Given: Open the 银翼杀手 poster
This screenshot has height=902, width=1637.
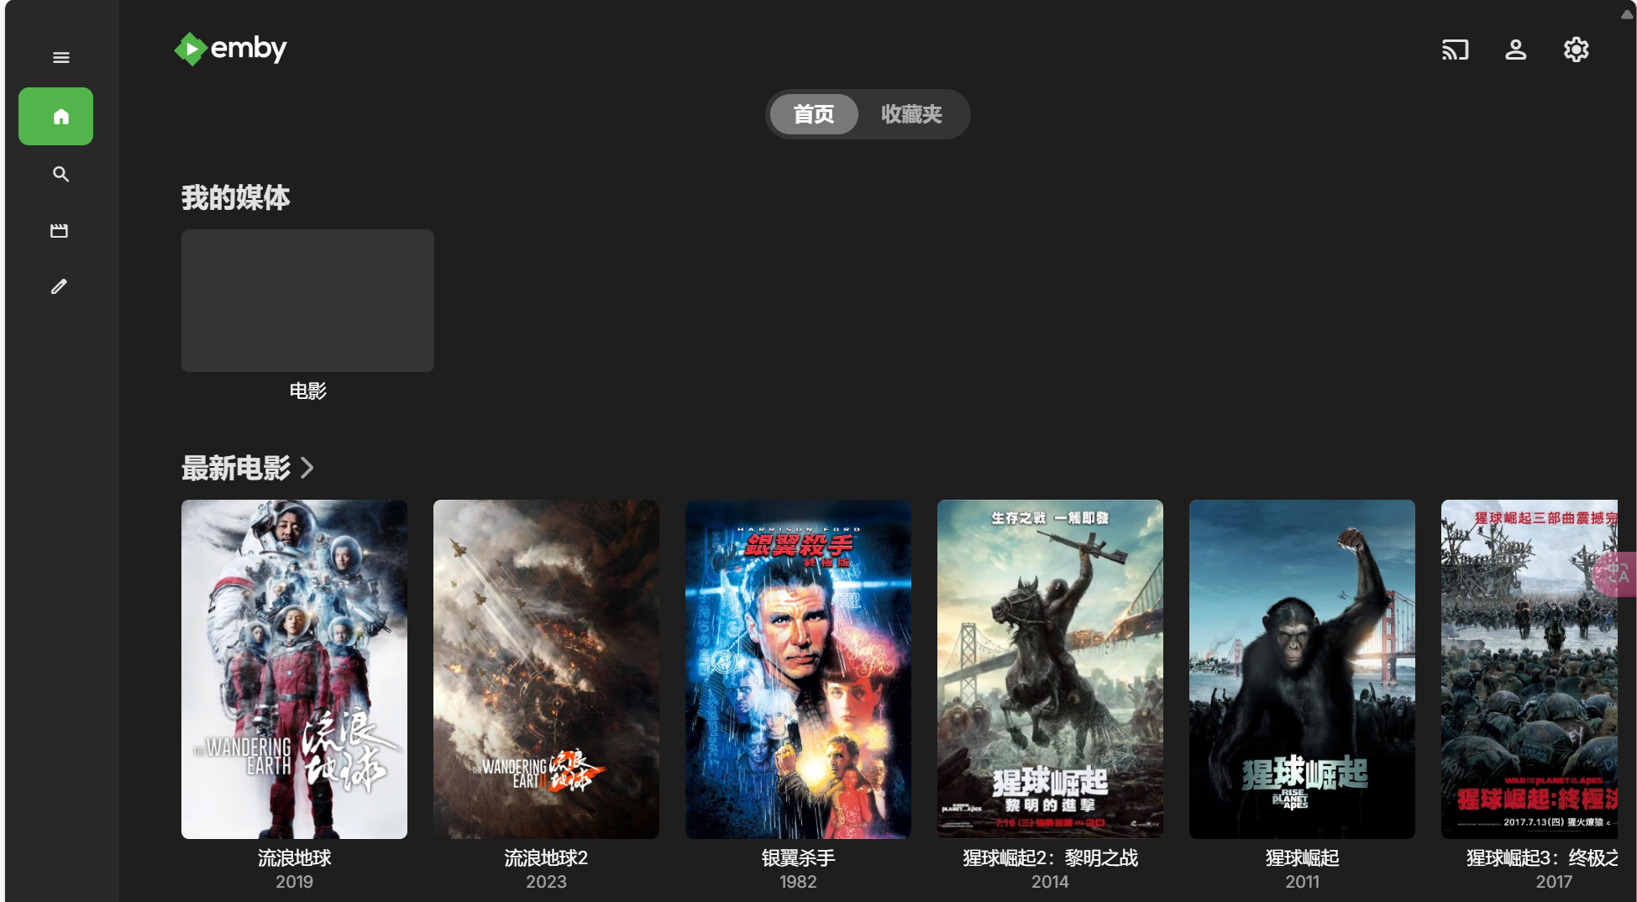Looking at the screenshot, I should tap(798, 669).
